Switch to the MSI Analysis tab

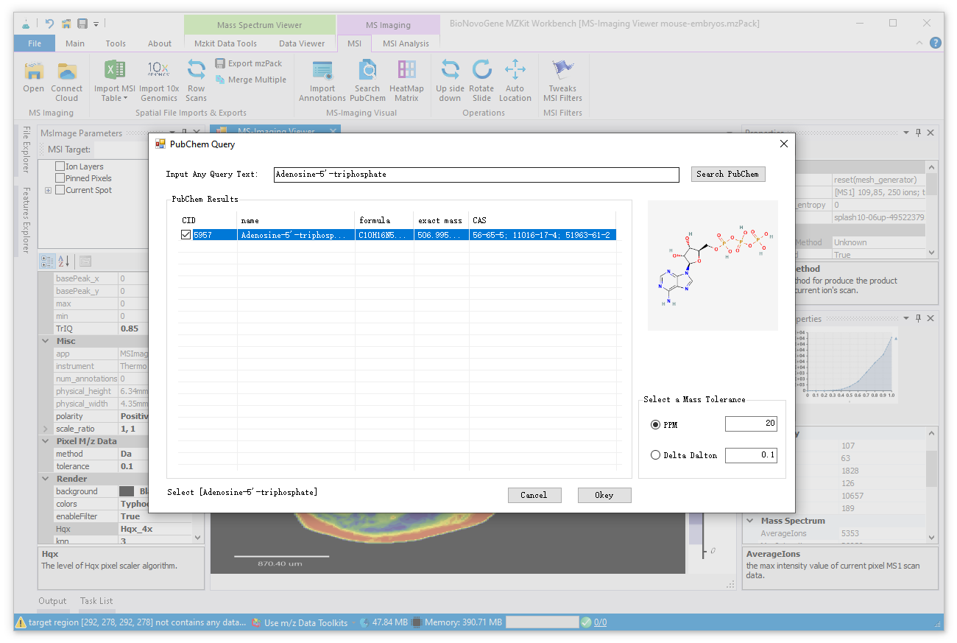(406, 43)
